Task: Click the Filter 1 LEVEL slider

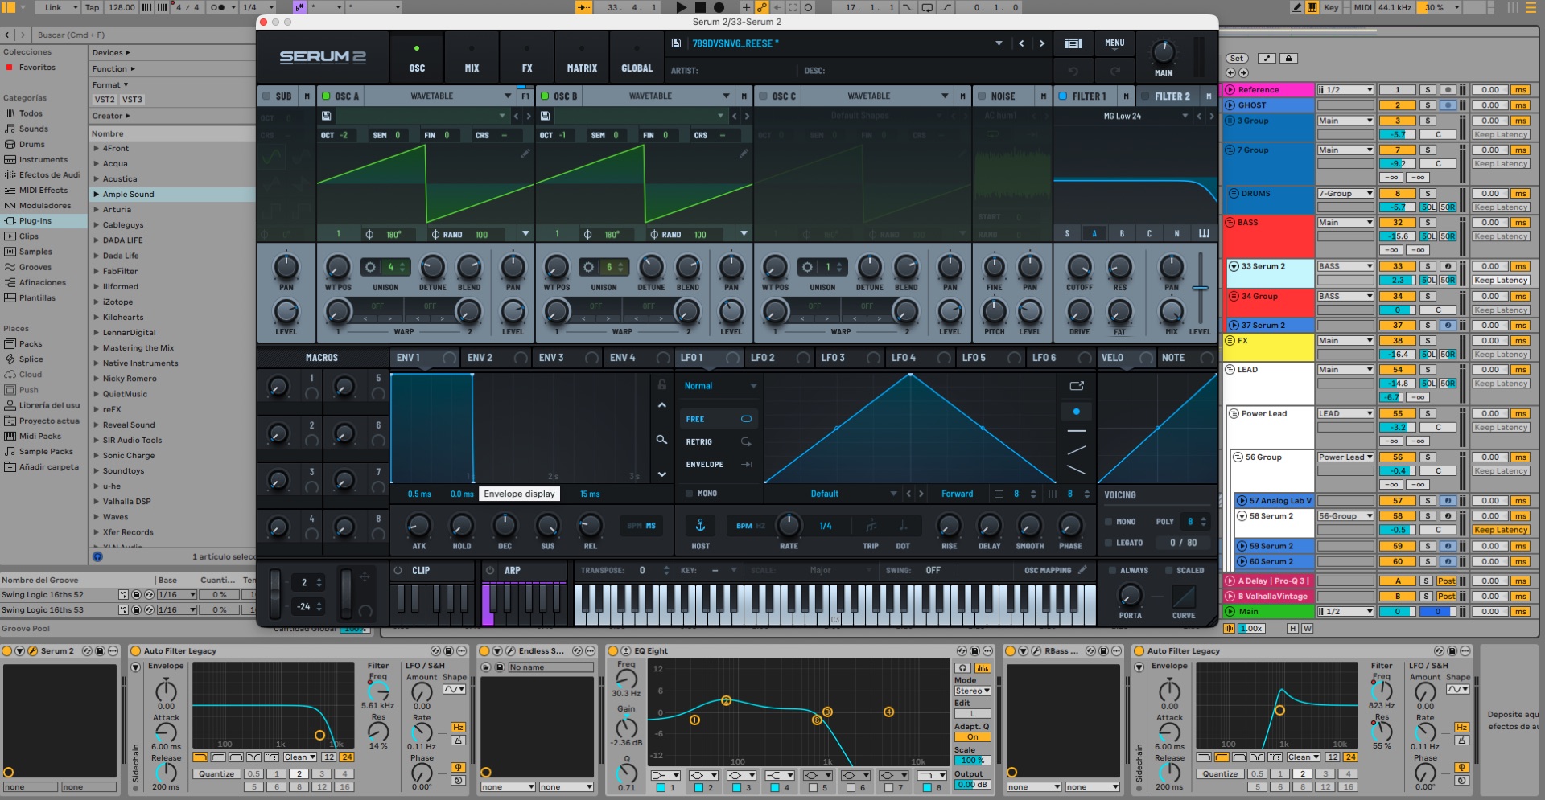Action: (x=1200, y=287)
